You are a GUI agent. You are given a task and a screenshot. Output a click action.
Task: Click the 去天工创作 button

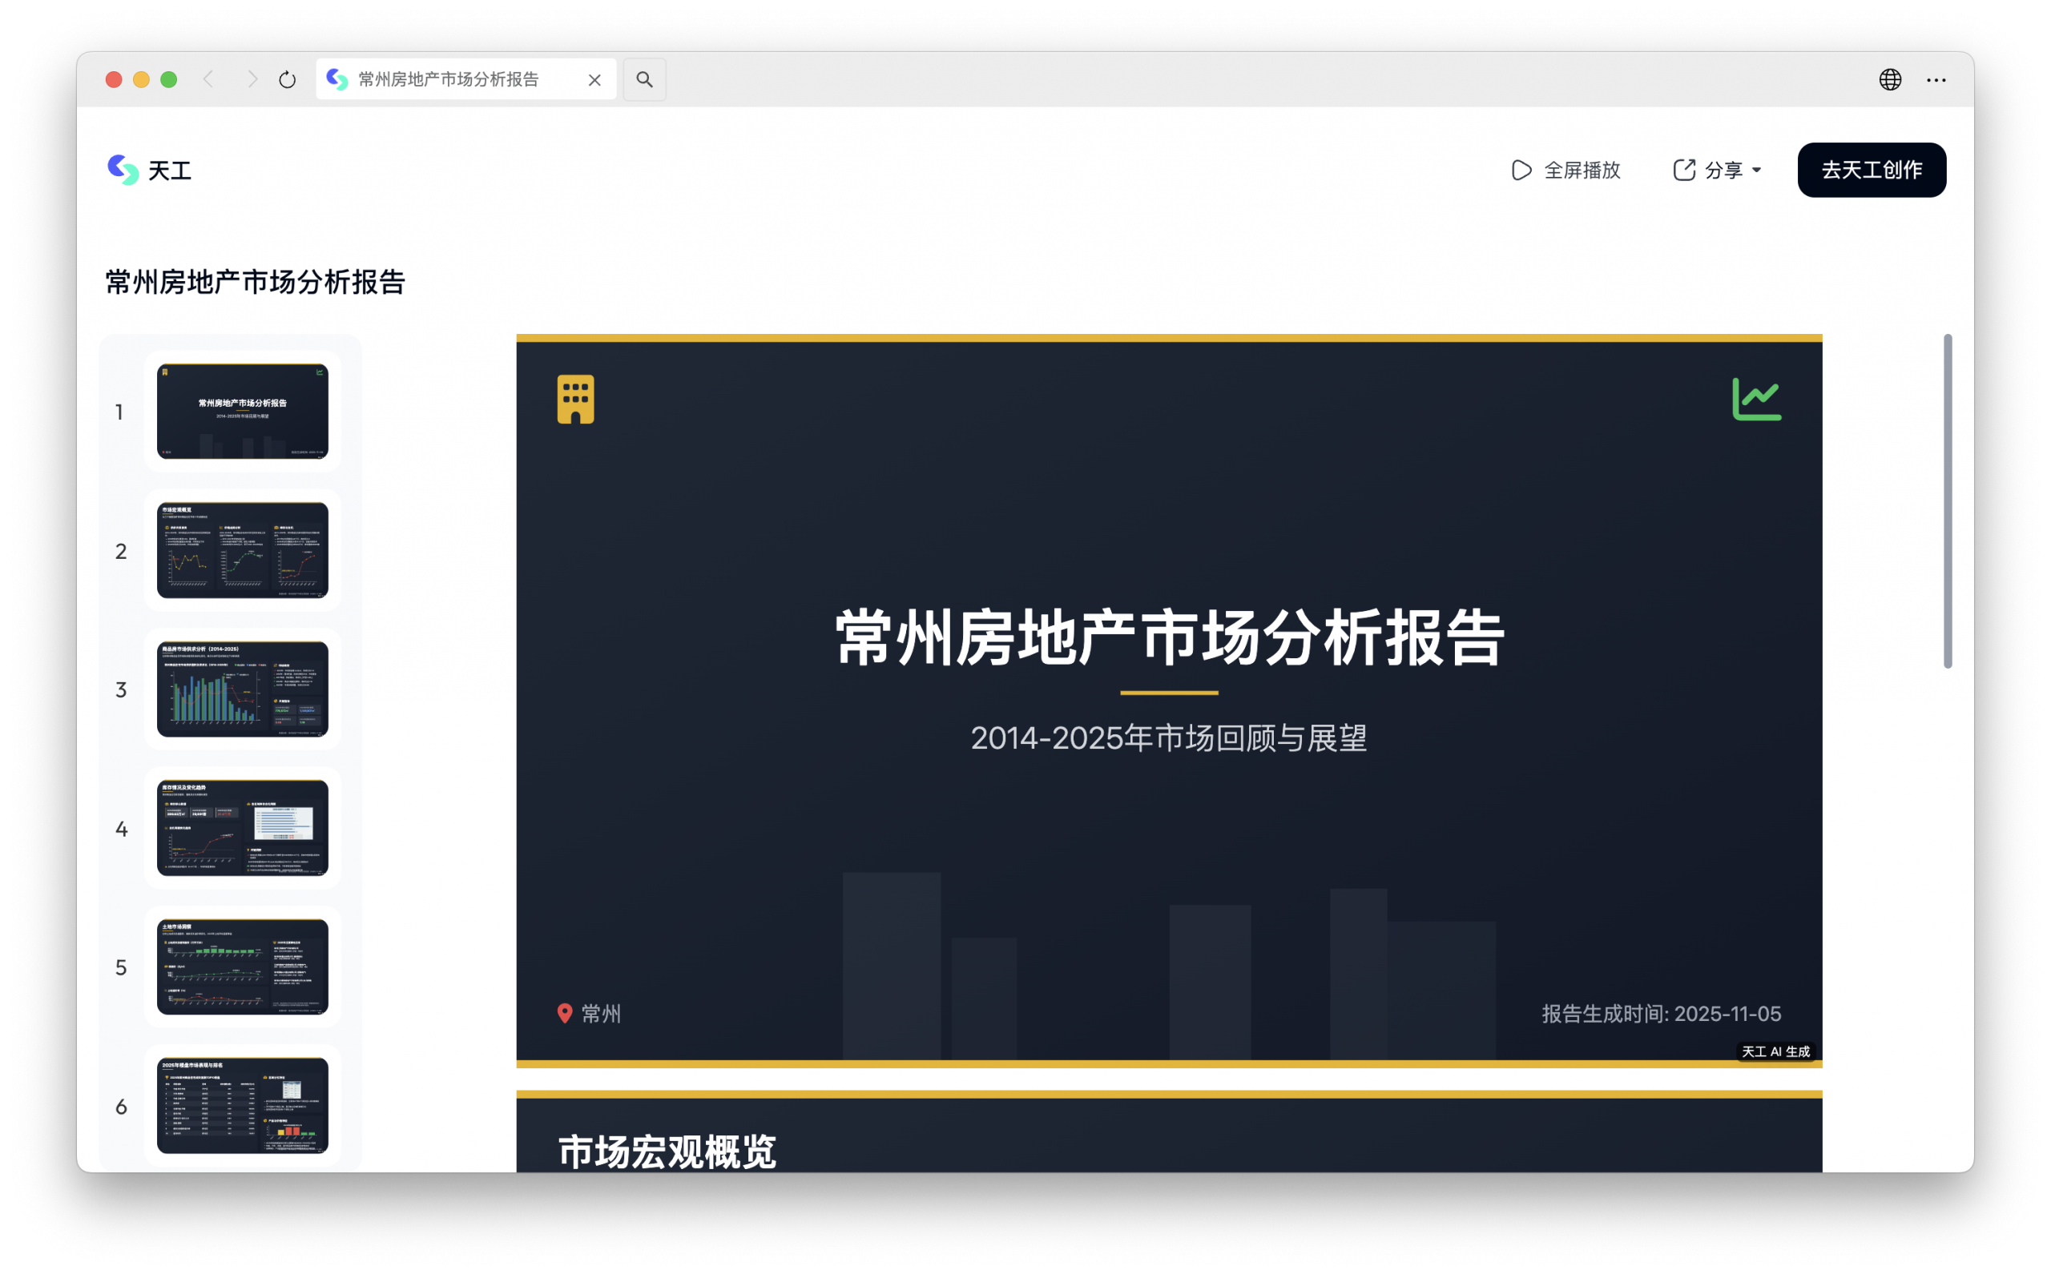click(x=1872, y=170)
